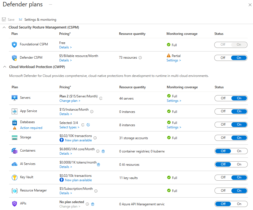253x210 pixels.
Task: Turn on the Containers plan toggle
Action: (239, 151)
